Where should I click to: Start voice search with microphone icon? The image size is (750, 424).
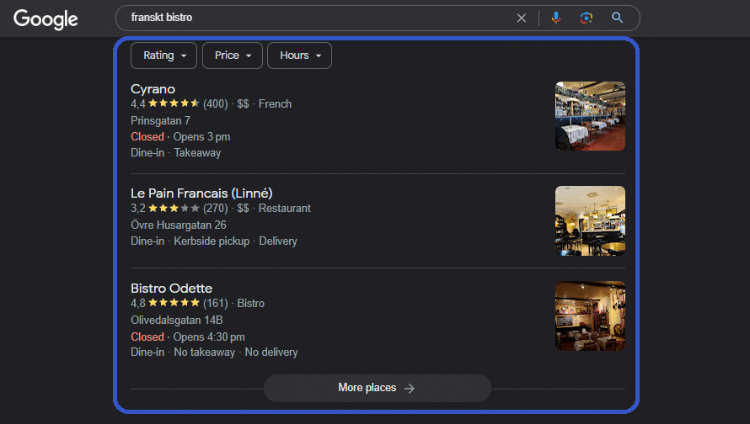point(555,18)
